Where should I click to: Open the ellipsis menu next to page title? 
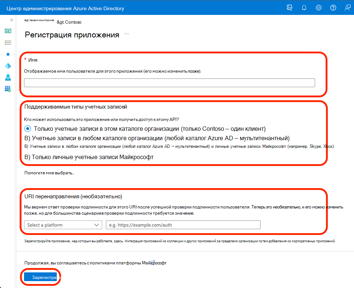tap(126, 33)
